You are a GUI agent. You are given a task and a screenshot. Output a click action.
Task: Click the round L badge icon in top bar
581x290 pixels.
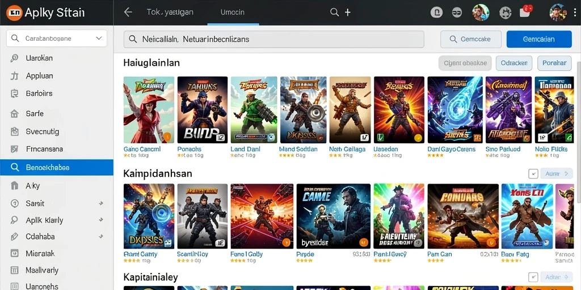coord(436,12)
